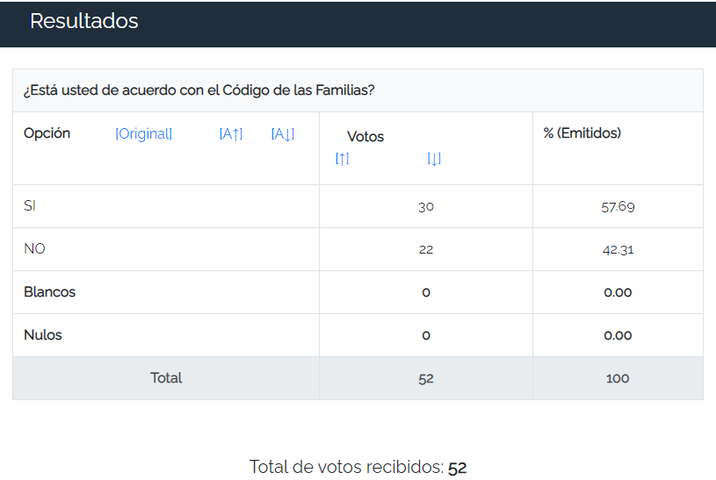Sort options alphabetically ascending with [A↑]
Viewport: 716px width, 480px height.
click(x=231, y=134)
